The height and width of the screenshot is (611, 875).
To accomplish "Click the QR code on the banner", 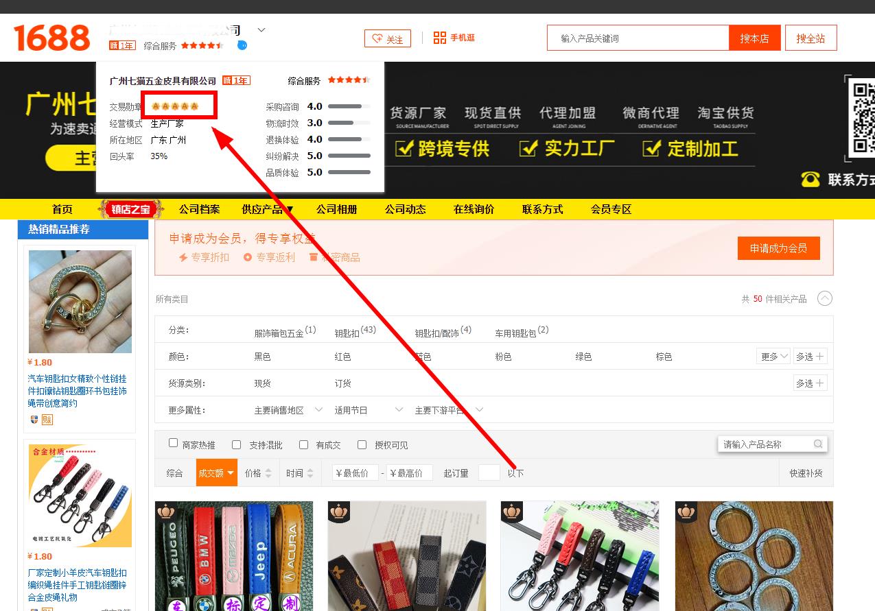I will tap(863, 118).
